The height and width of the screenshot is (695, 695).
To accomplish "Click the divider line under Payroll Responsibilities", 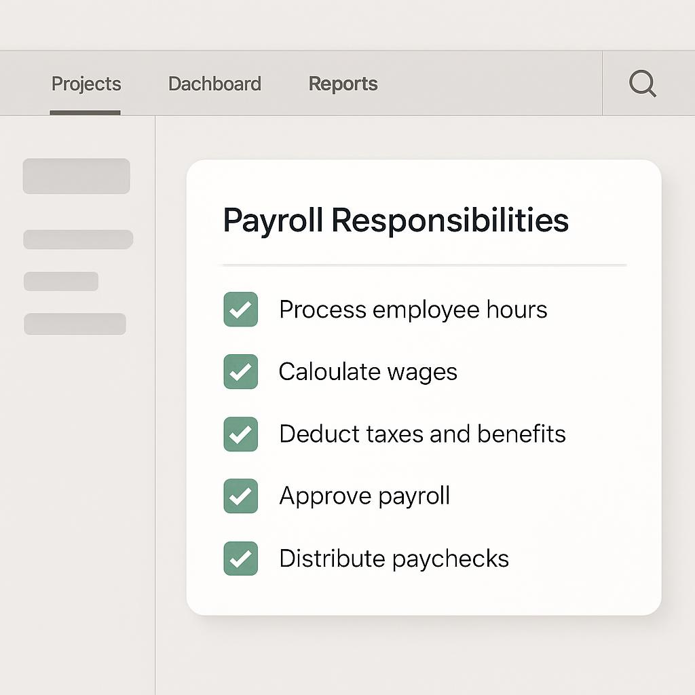I will pyautogui.click(x=424, y=265).
